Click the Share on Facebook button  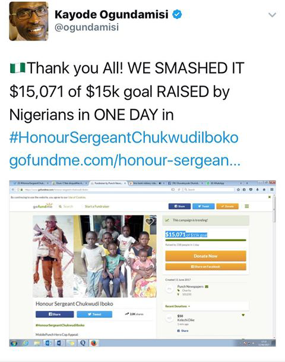tap(205, 267)
